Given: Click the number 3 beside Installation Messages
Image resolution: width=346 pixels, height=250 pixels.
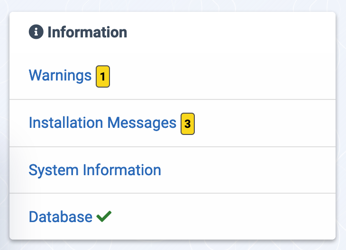Looking at the screenshot, I should (x=188, y=124).
